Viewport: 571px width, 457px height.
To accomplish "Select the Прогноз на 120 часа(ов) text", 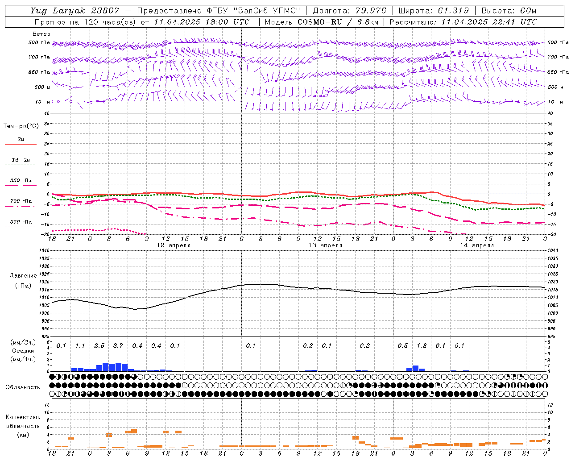I will pos(86,22).
